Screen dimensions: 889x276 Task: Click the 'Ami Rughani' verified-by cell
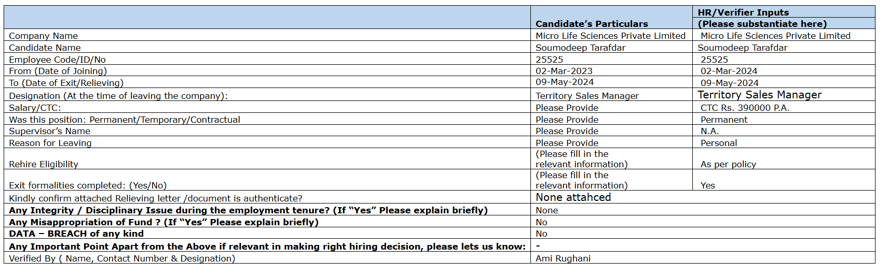[563, 258]
